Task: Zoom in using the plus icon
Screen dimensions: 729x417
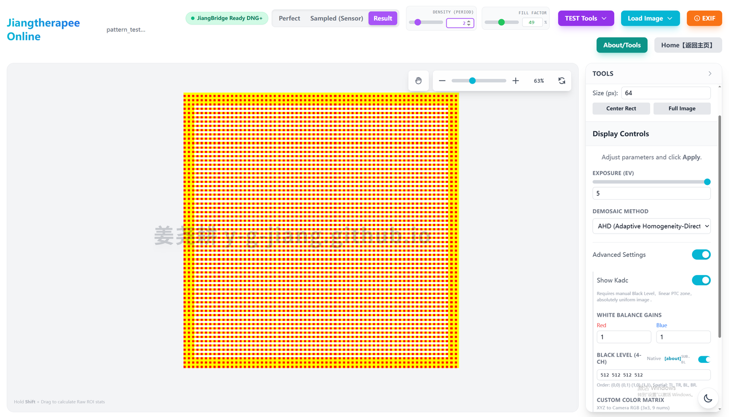Action: point(515,80)
